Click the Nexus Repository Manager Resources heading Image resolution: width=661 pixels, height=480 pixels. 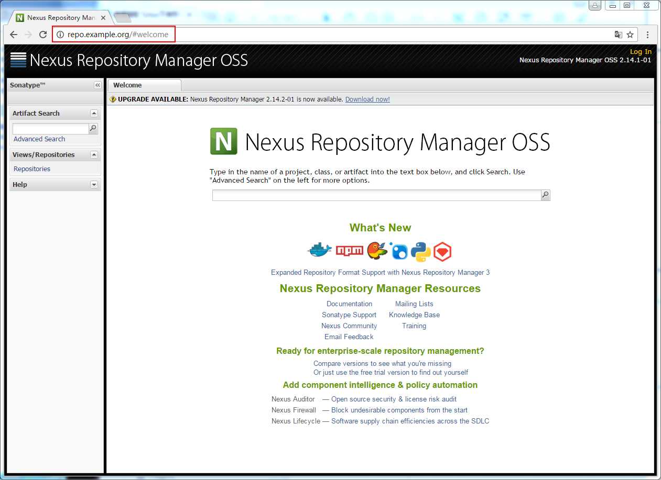(380, 288)
